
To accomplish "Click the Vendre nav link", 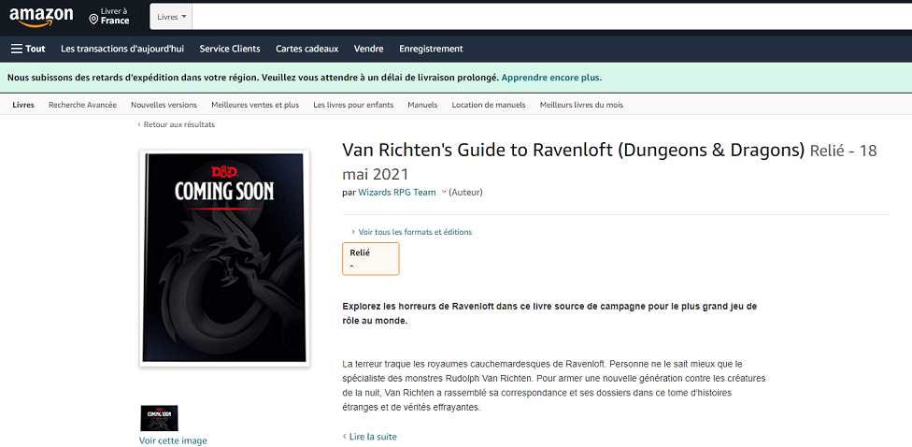I will coord(369,49).
